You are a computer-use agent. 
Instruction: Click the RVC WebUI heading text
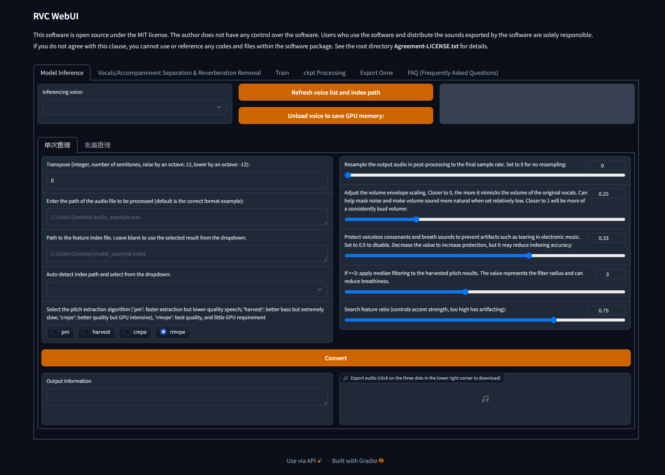(x=56, y=16)
